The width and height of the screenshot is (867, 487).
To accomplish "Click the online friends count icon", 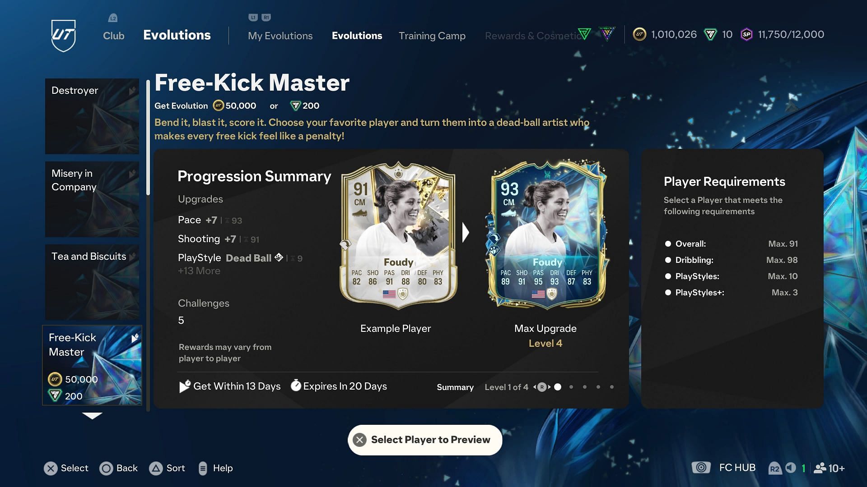I will 820,468.
